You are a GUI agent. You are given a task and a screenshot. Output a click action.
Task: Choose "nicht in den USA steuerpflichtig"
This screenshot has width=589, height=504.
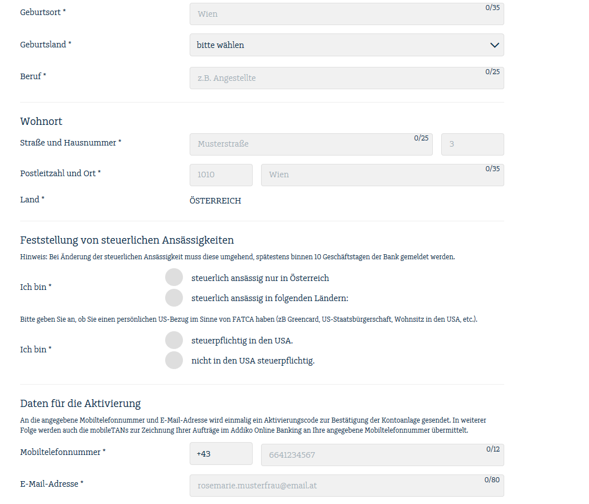click(x=174, y=360)
